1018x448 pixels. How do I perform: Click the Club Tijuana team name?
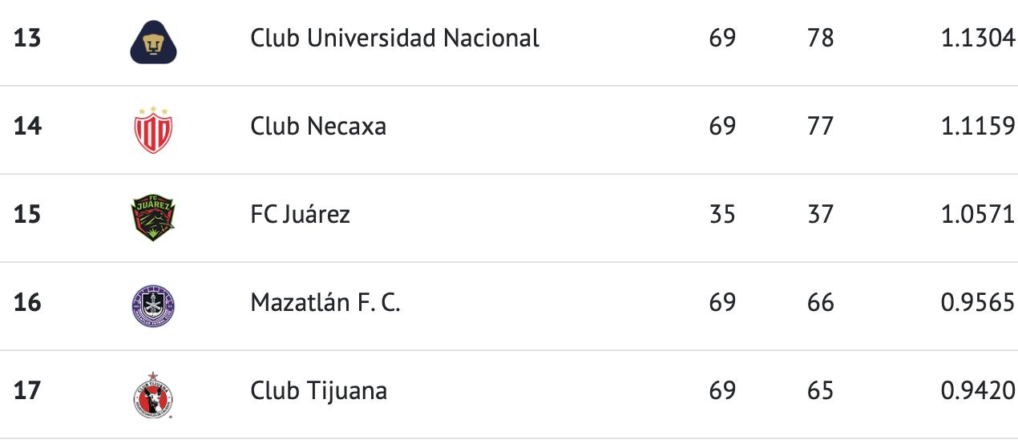[x=318, y=391]
